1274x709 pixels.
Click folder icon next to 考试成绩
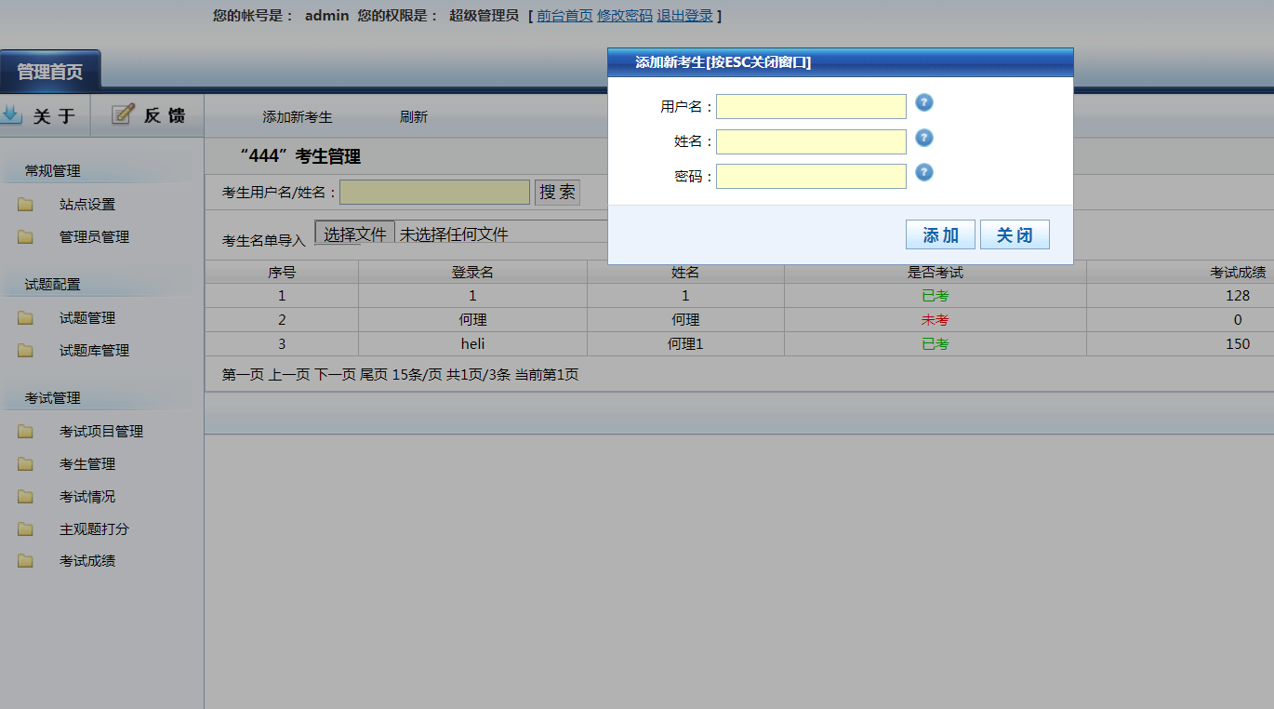[25, 561]
